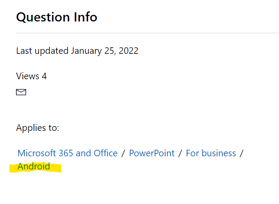Click the Question Info heading
Image resolution: width=279 pixels, height=204 pixels.
point(57,17)
